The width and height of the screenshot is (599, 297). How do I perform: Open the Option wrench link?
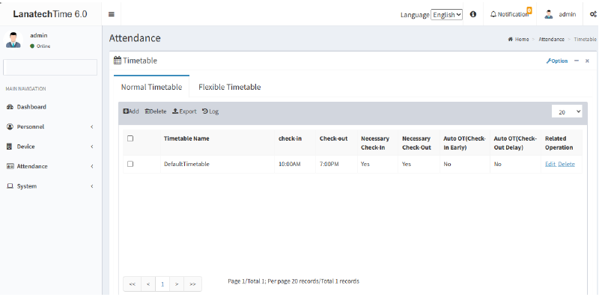(556, 61)
